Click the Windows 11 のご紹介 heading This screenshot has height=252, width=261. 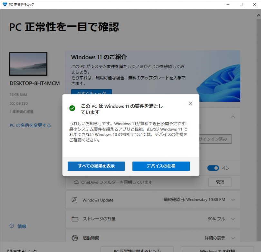[99, 57]
